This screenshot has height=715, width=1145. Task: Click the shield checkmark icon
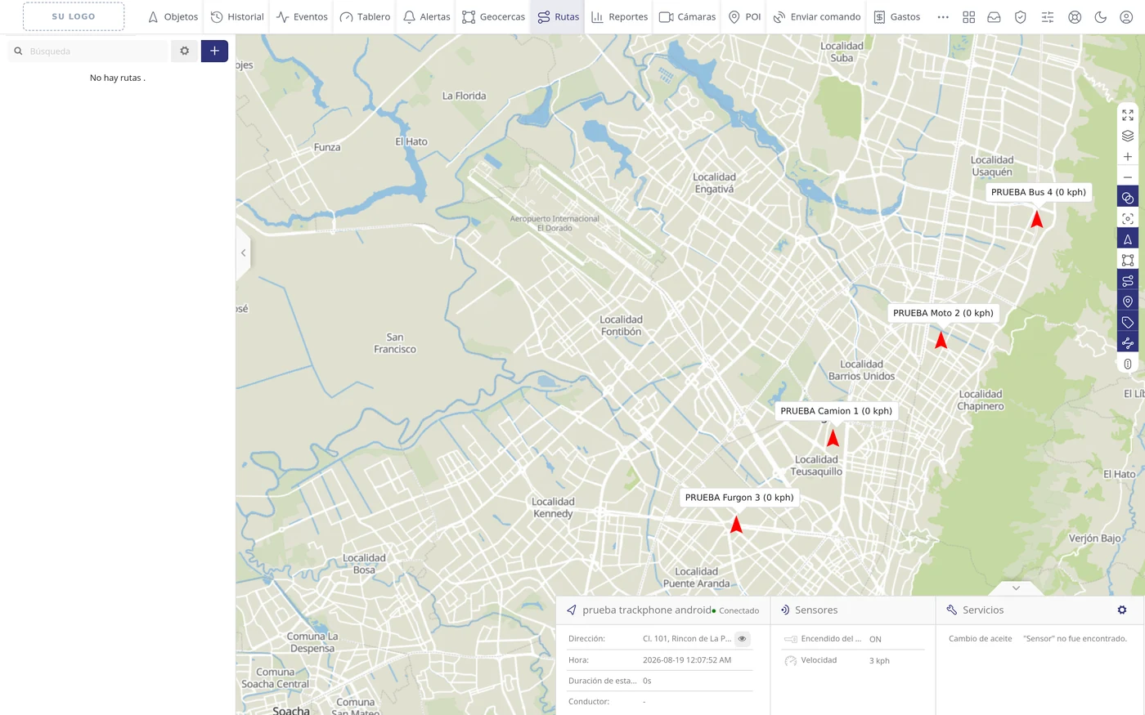pyautogui.click(x=1020, y=17)
